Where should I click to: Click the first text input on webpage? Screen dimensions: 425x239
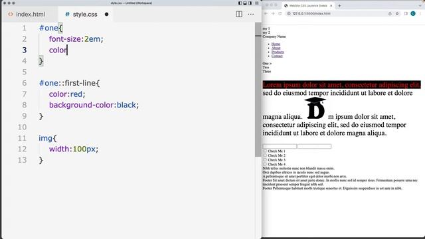click(280, 146)
